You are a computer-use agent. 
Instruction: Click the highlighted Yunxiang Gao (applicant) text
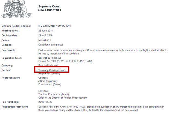52,70
